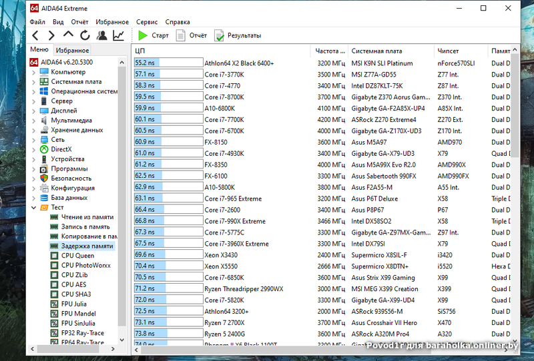Click the line graph icon in the toolbar
The image size is (534, 361).
pyautogui.click(x=119, y=35)
